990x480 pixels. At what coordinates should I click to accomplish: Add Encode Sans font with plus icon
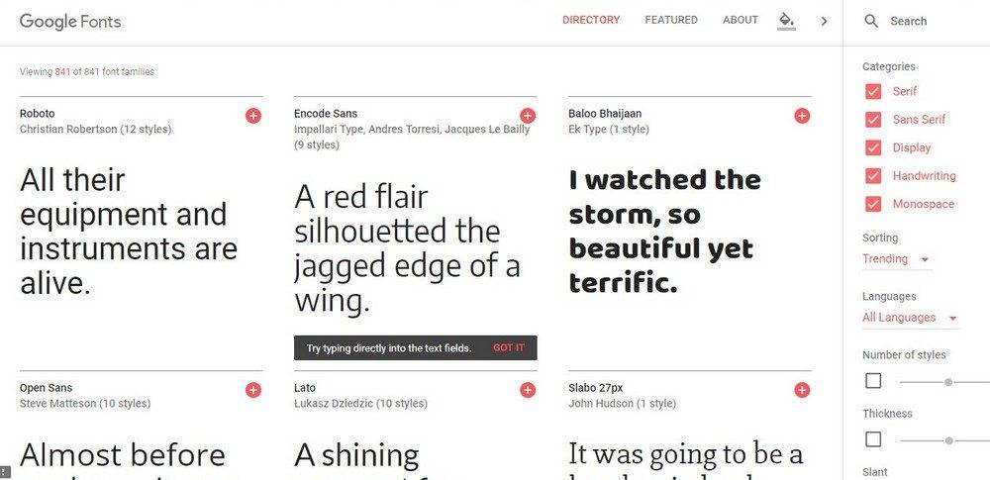click(x=528, y=116)
